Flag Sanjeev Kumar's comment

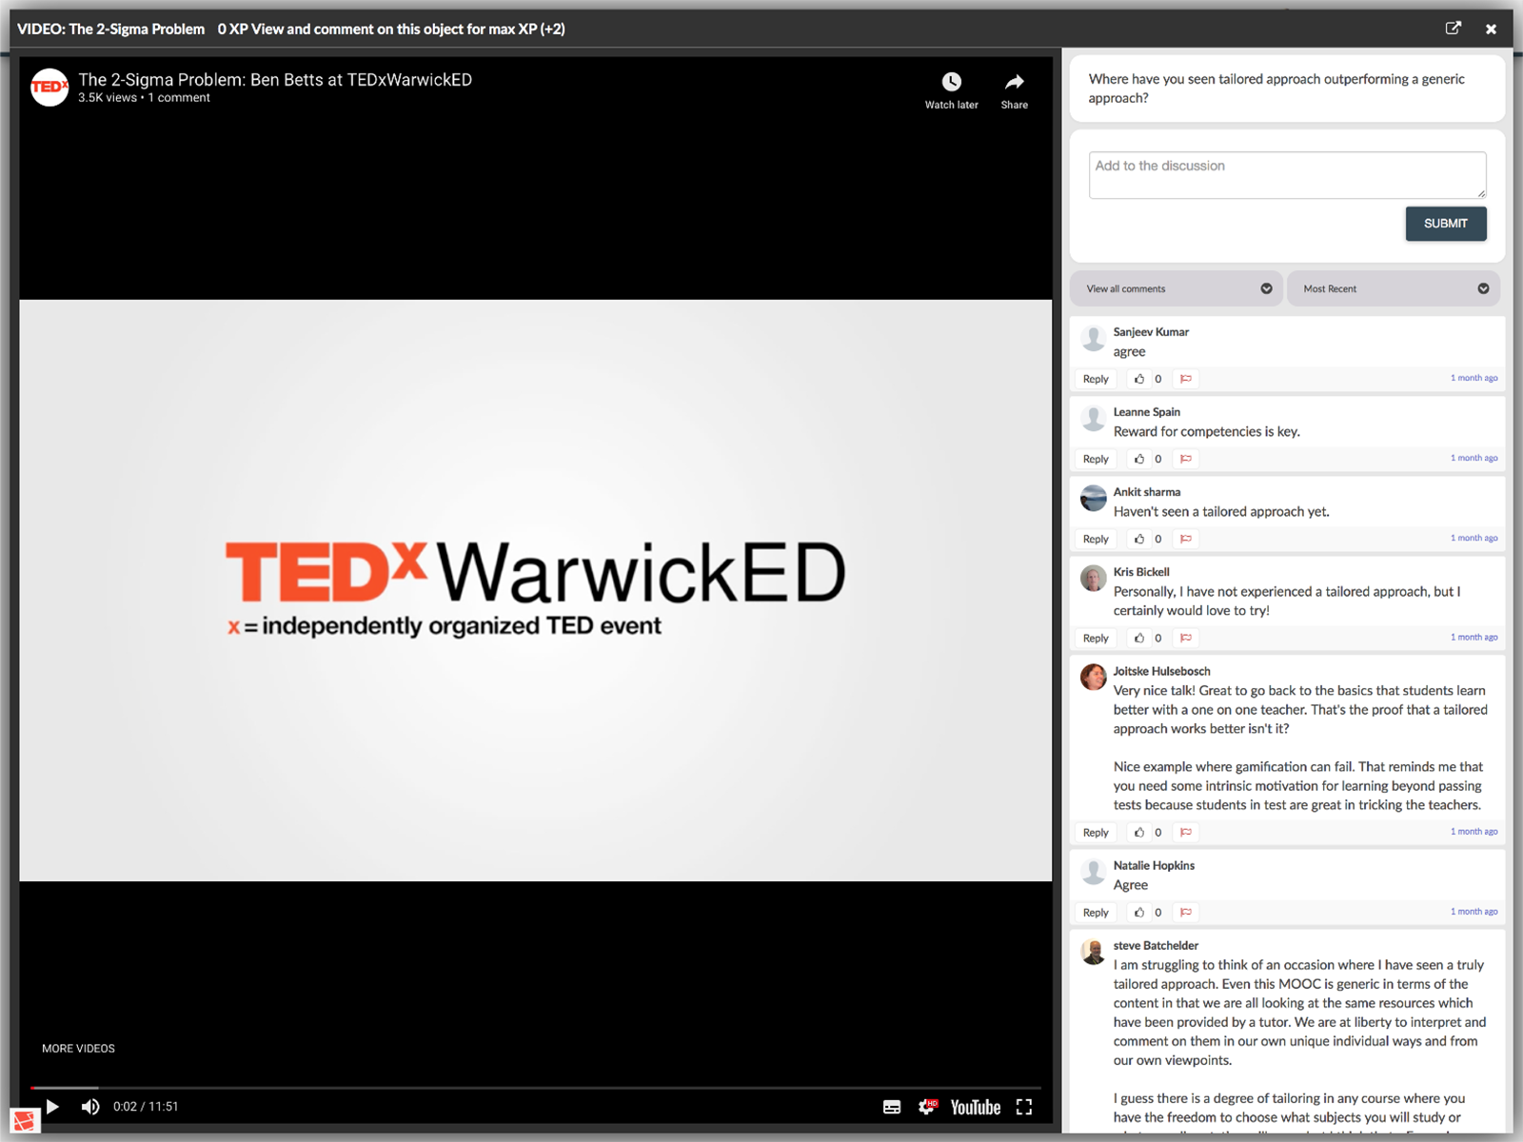coord(1186,379)
